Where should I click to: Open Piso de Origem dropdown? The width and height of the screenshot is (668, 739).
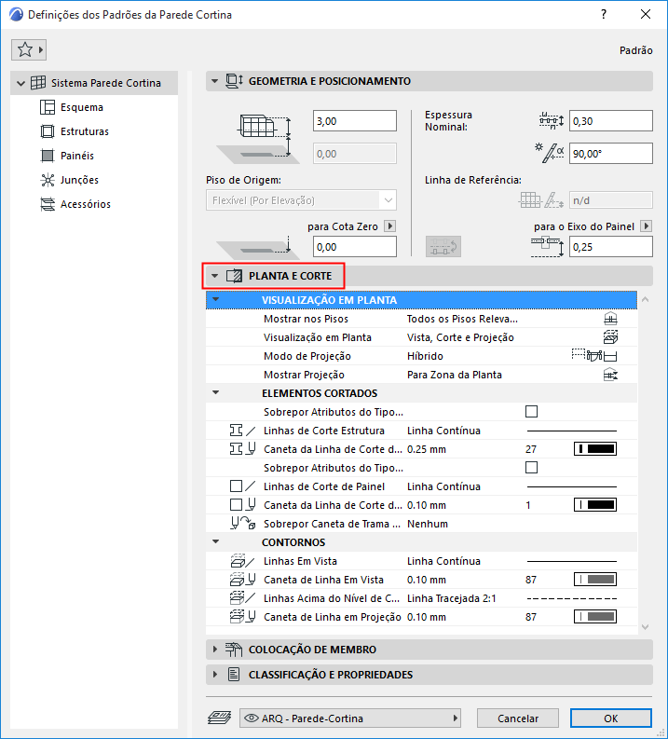pos(301,200)
